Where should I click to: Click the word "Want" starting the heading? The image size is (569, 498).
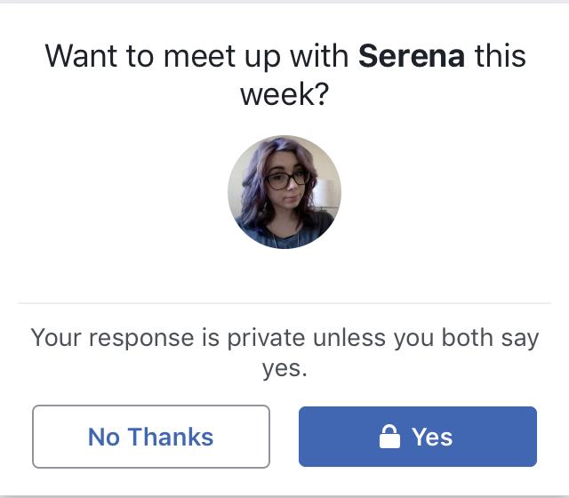[x=81, y=57]
